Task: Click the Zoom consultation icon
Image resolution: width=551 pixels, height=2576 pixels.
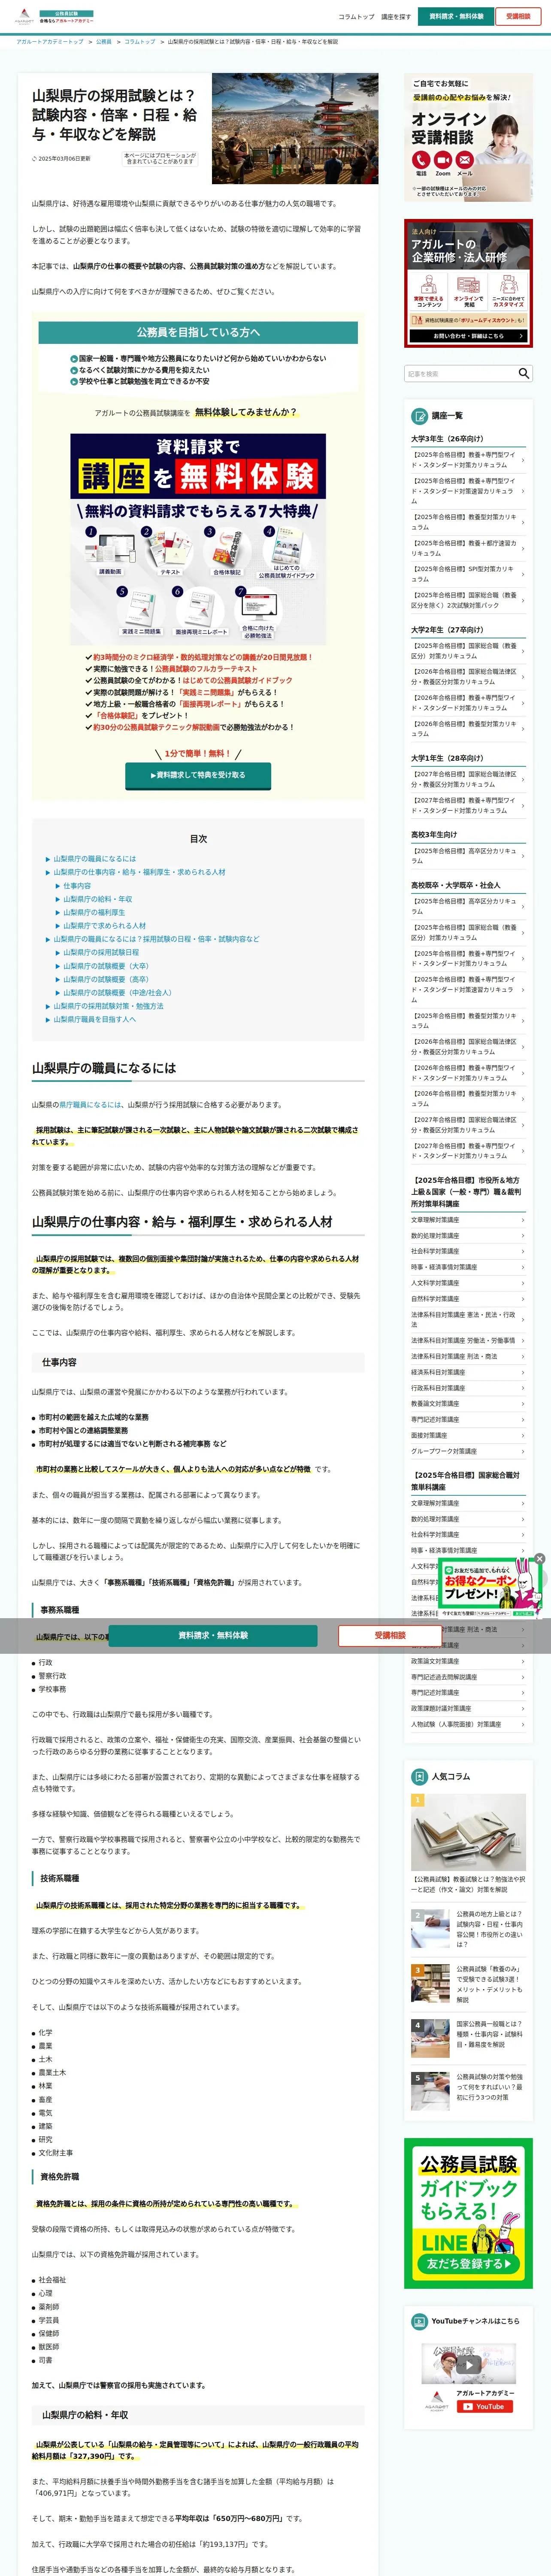Action: 443,160
